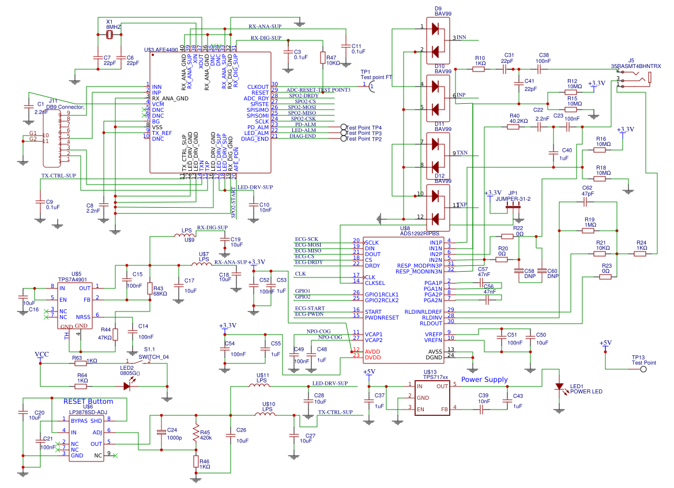Select the SPO2-DRDY net label
Screen dimensions: 674x488
pyautogui.click(x=303, y=95)
